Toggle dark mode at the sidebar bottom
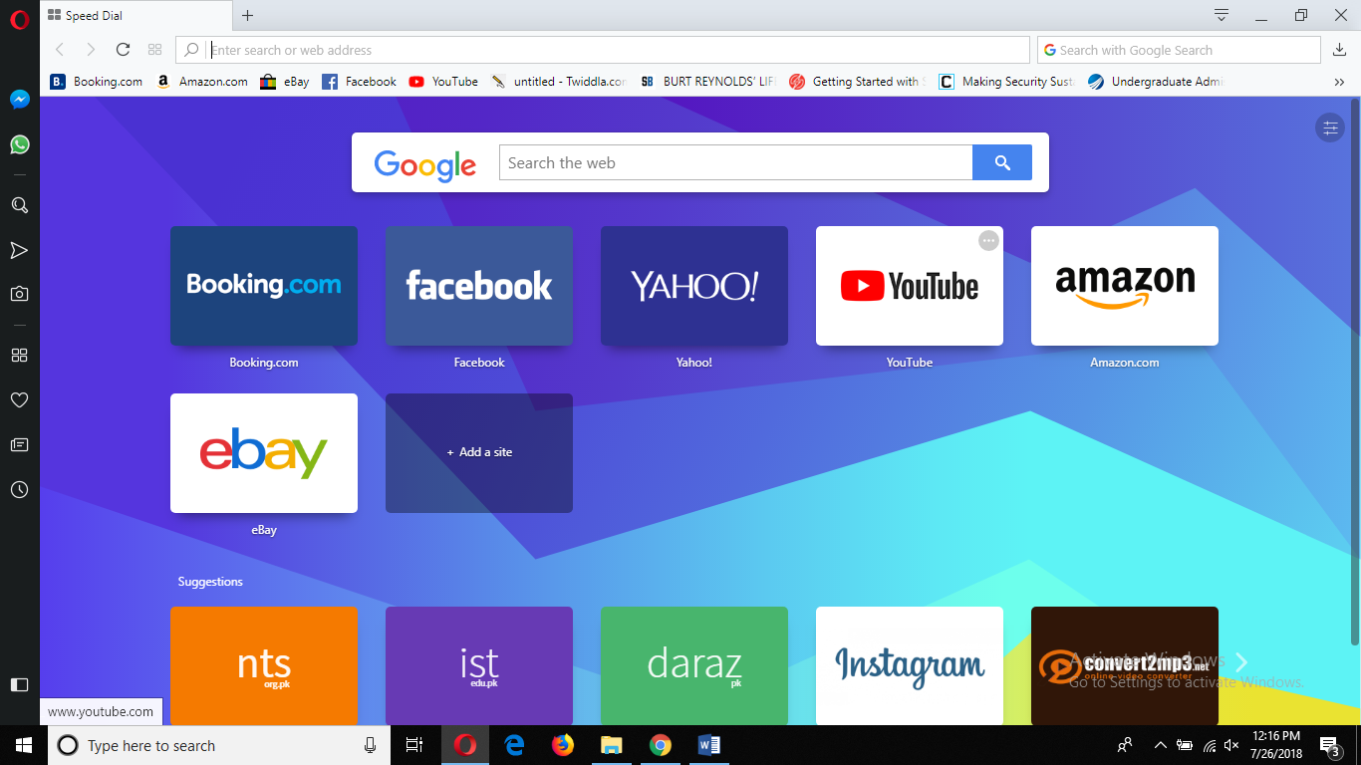The height and width of the screenshot is (765, 1361). (x=18, y=684)
